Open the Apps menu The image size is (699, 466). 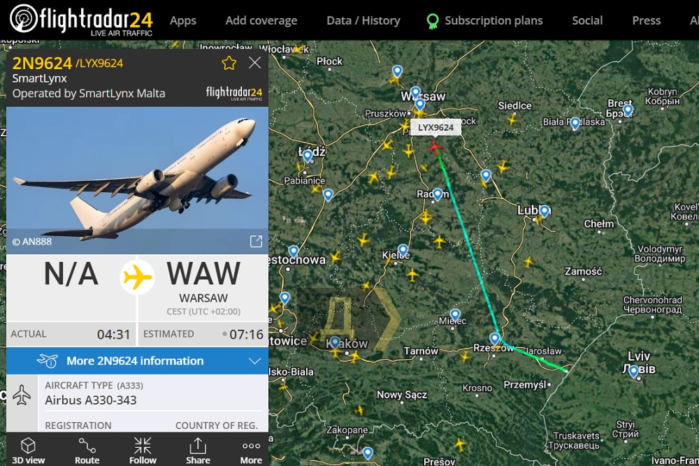(182, 20)
